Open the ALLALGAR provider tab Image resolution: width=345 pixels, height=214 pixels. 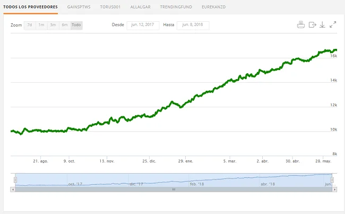click(140, 7)
